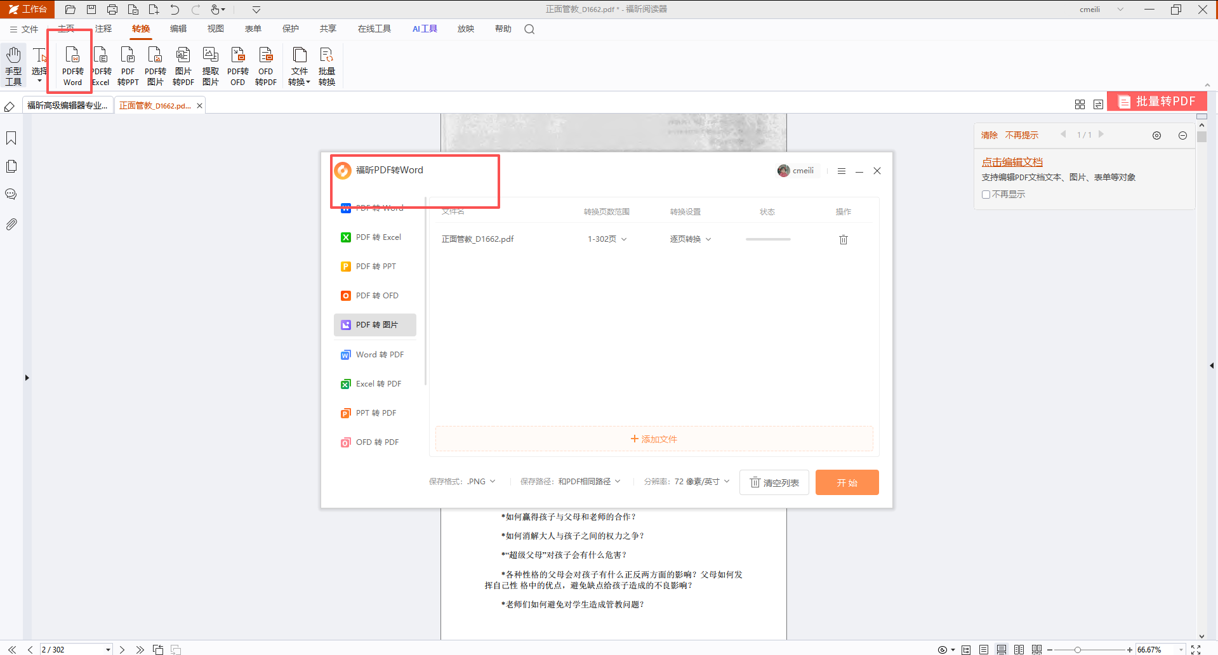Switch to the 福昕高级编辑器专业 document tab
1218x655 pixels.
(x=68, y=105)
